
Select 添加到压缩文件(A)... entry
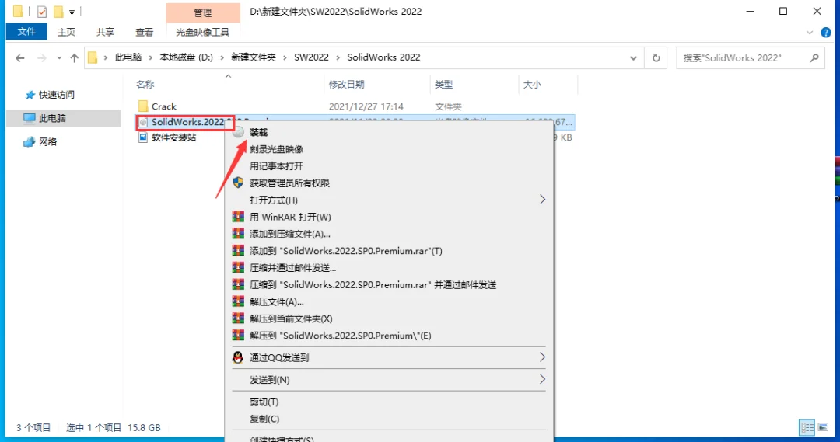[x=389, y=234]
